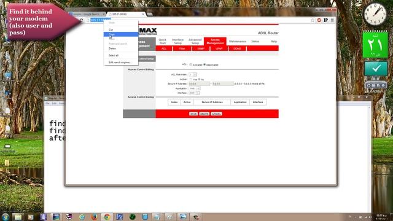Open the Filter sub-tab
This screenshot has width=393, height=221.
182,48
